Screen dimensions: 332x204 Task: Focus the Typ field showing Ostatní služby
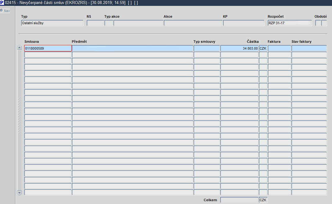[x=52, y=23]
